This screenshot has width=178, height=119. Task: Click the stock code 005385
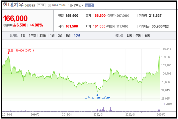tap(30, 5)
